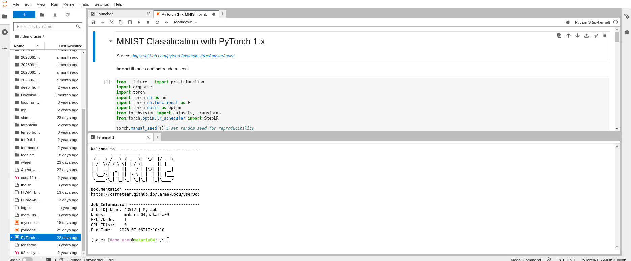The image size is (631, 261).
Task: Open the View menu
Action: pos(41,4)
